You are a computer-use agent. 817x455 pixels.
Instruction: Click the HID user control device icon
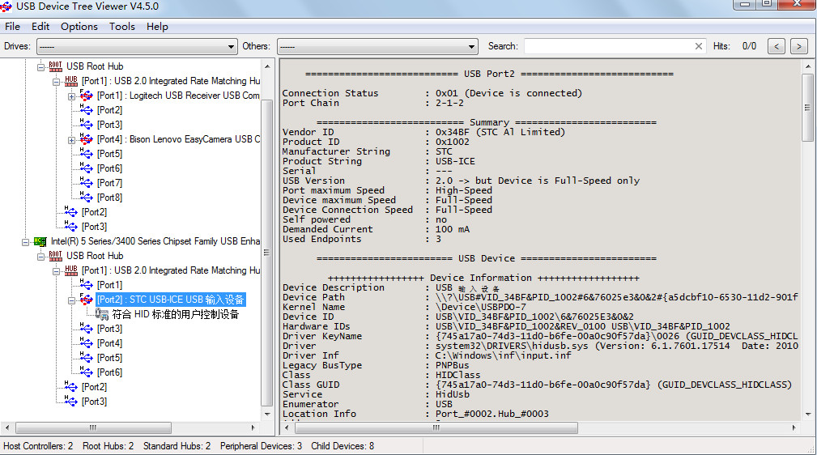coord(101,314)
